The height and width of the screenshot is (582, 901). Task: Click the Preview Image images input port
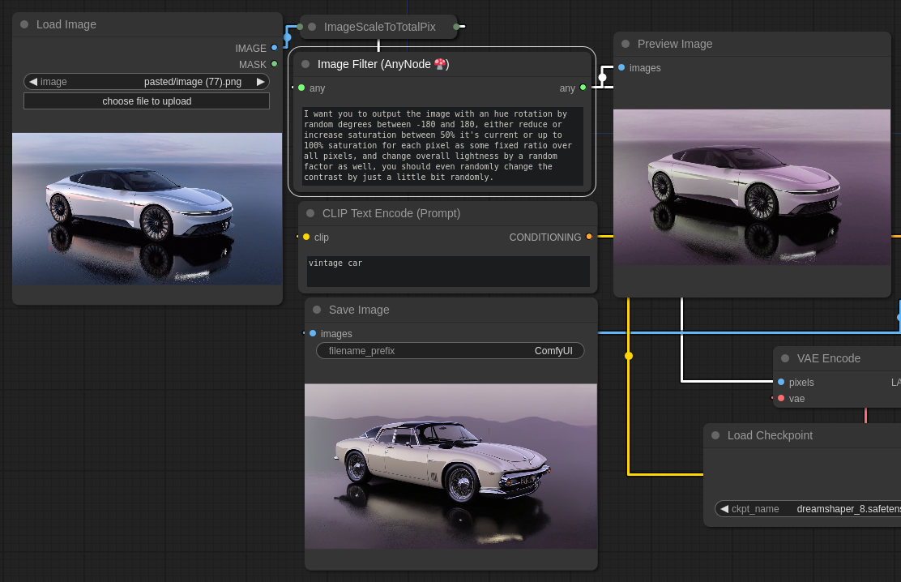pos(621,67)
